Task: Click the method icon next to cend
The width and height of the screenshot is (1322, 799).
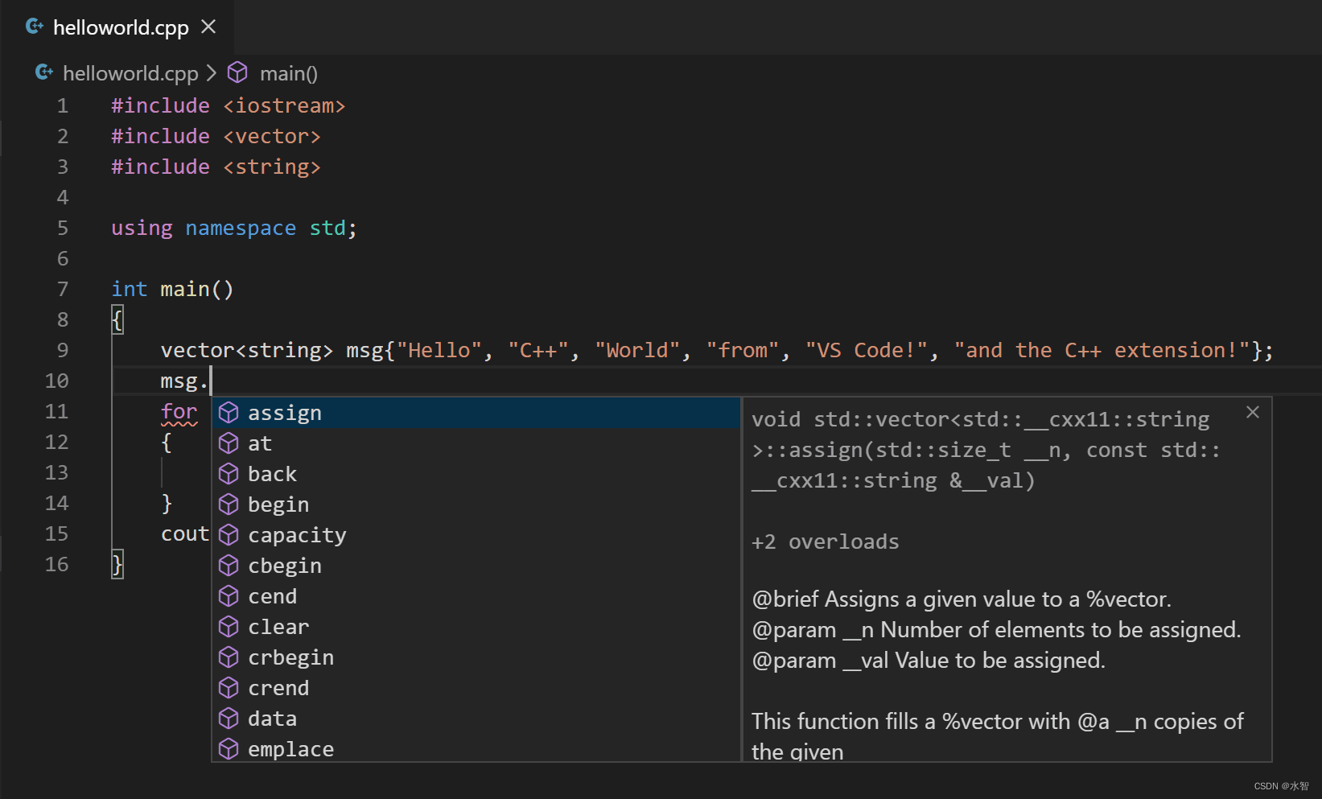Action: 229,596
